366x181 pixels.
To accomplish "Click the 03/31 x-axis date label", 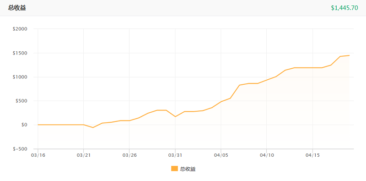I will click(x=175, y=155).
